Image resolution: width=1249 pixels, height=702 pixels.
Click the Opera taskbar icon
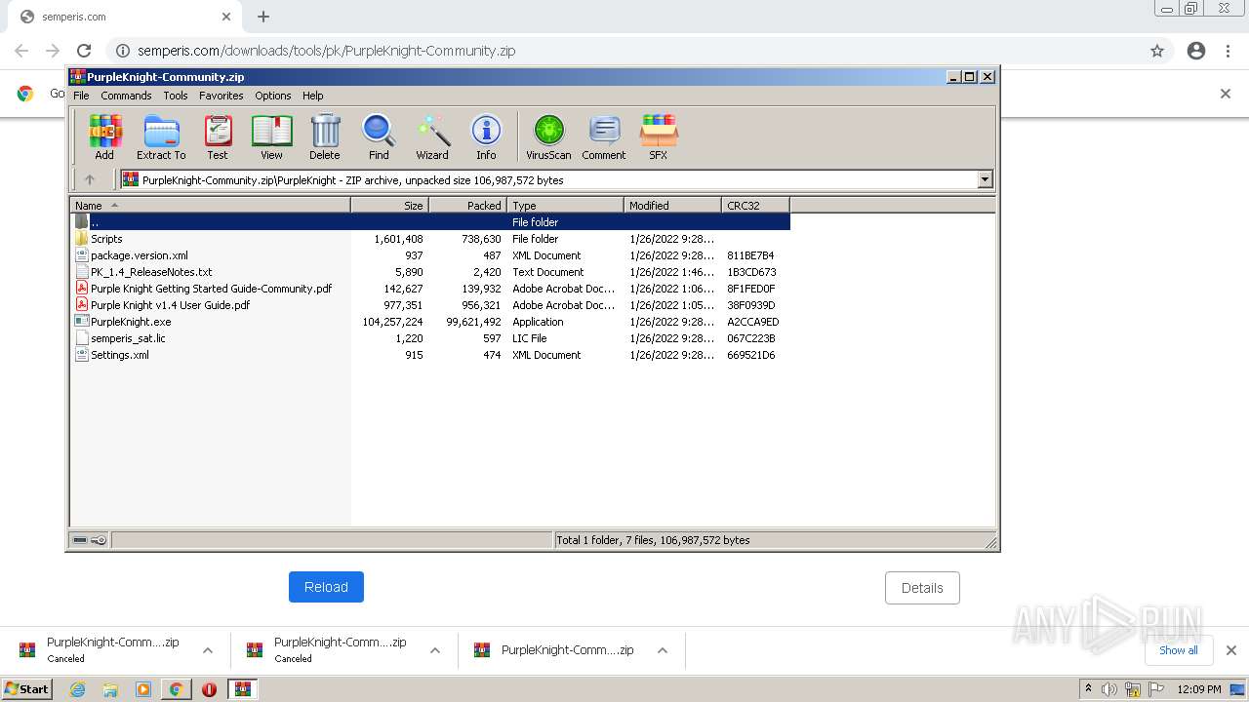209,689
